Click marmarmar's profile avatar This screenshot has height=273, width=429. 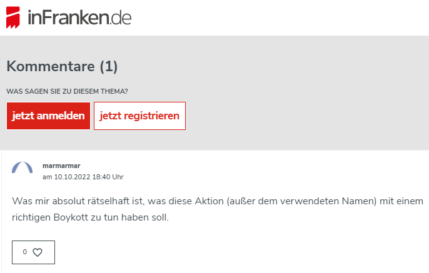(23, 170)
